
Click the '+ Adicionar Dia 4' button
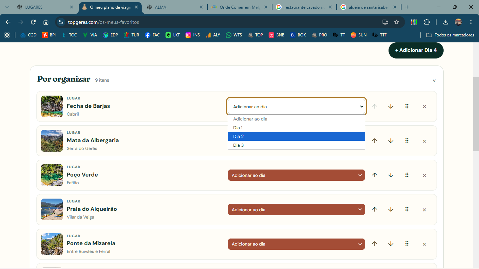click(416, 50)
